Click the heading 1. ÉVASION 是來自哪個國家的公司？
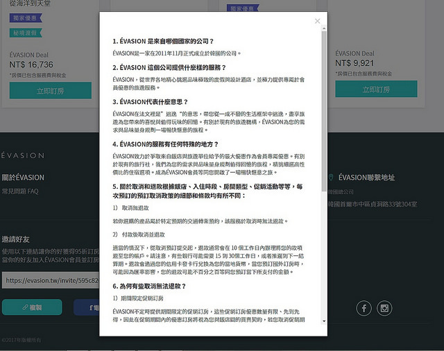444x351 pixels. point(163,42)
